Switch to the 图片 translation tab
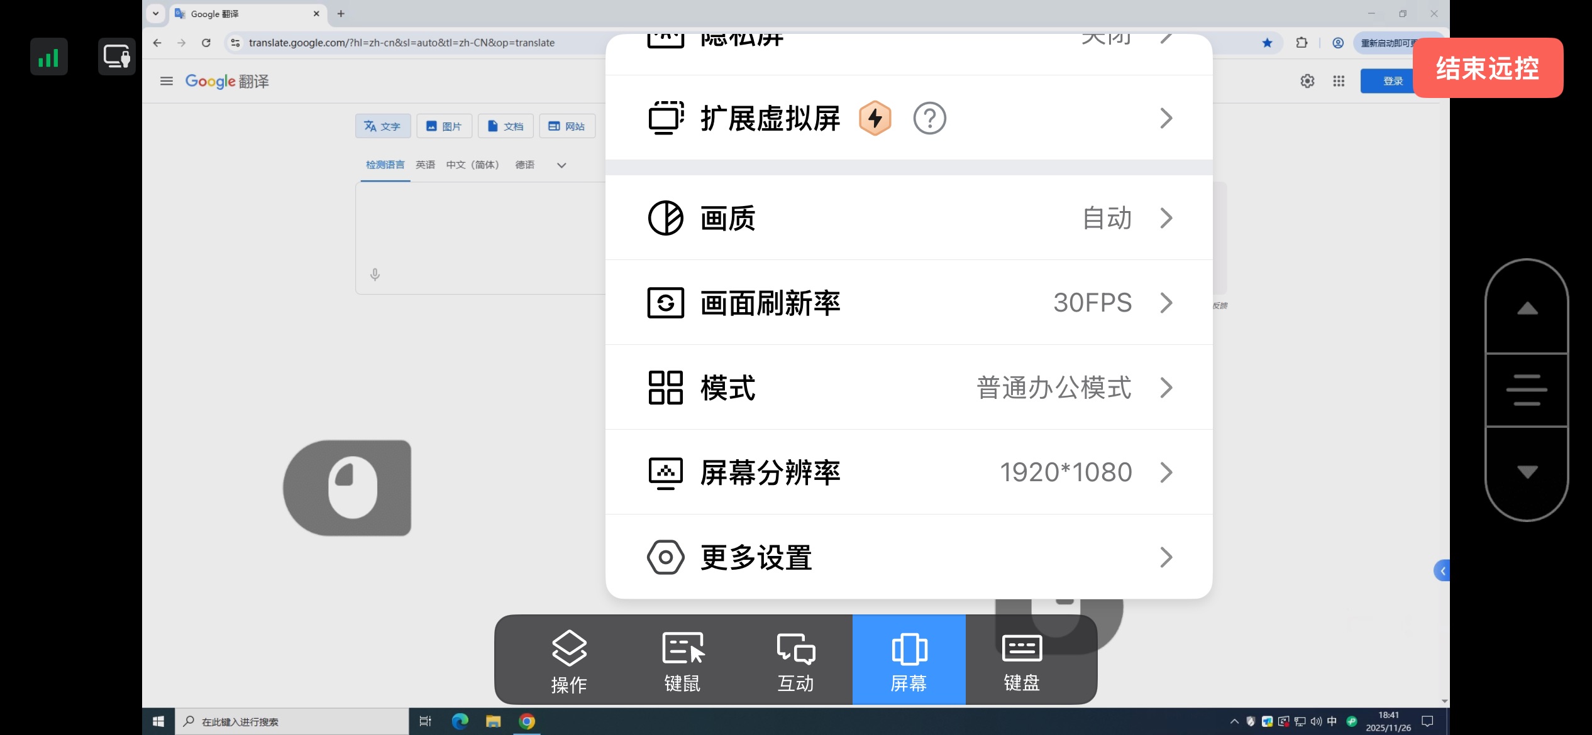Image resolution: width=1592 pixels, height=735 pixels. 445,126
